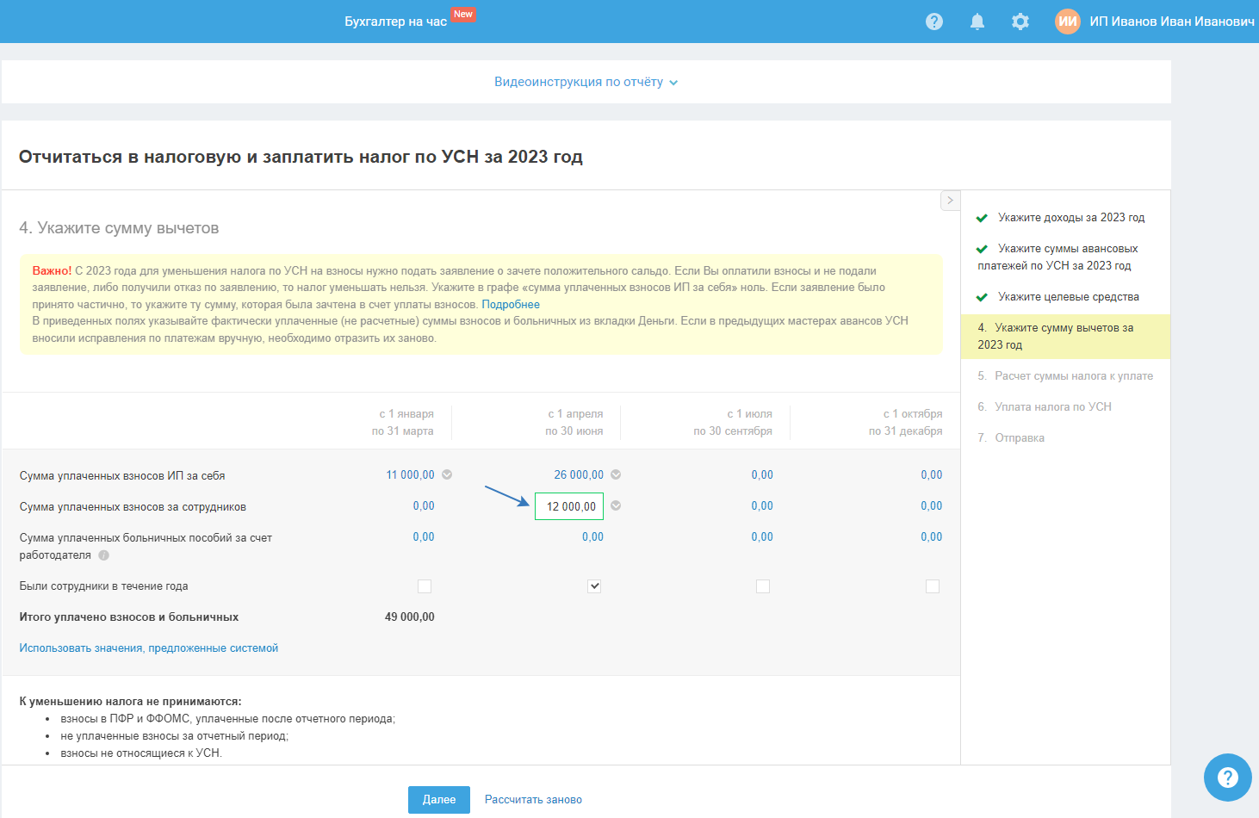Edit the 26 000,00 ИП contributions value
This screenshot has height=818, width=1259.
coord(579,475)
